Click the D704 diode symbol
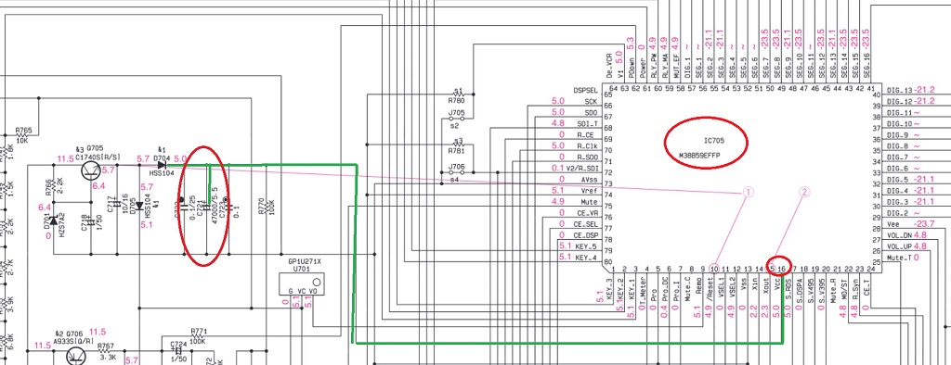Viewport: 951px width, 365px height. point(162,165)
